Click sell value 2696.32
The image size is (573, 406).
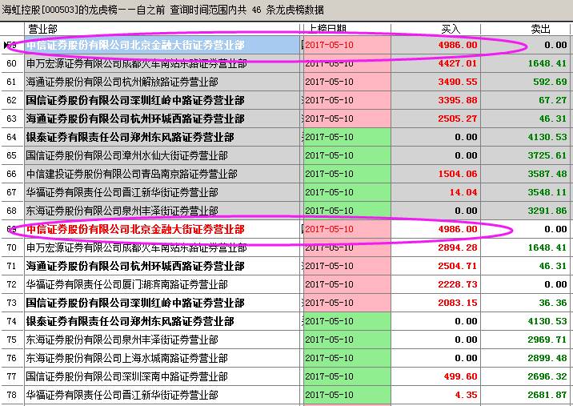[x=547, y=376]
